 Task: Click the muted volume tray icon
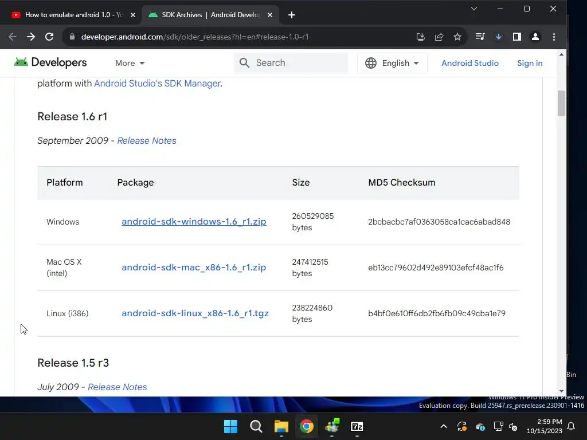coord(513,426)
